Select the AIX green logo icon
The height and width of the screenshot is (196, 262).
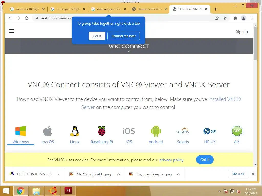coord(237,131)
